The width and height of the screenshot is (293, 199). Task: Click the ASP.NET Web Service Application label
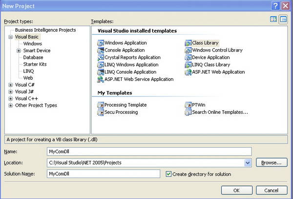[x=139, y=79]
